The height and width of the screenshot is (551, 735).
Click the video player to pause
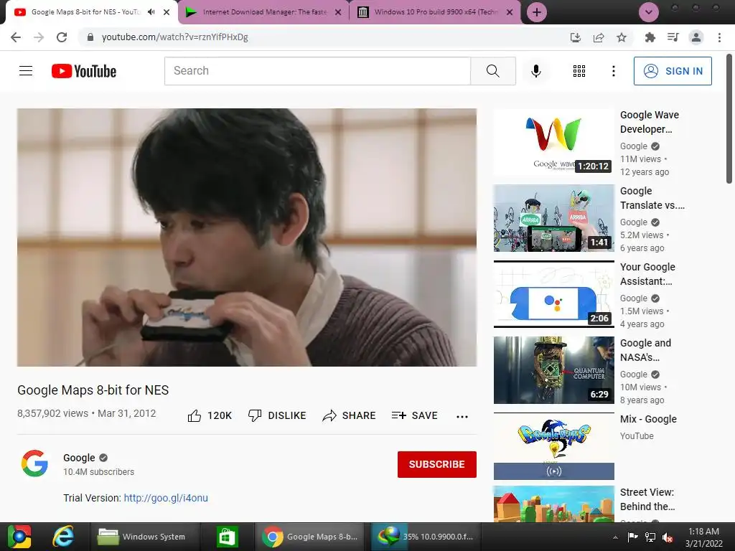point(247,237)
